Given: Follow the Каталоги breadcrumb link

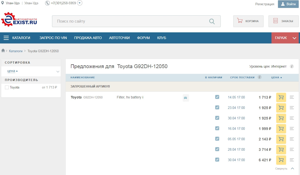Looking at the screenshot, I should pos(16,51).
